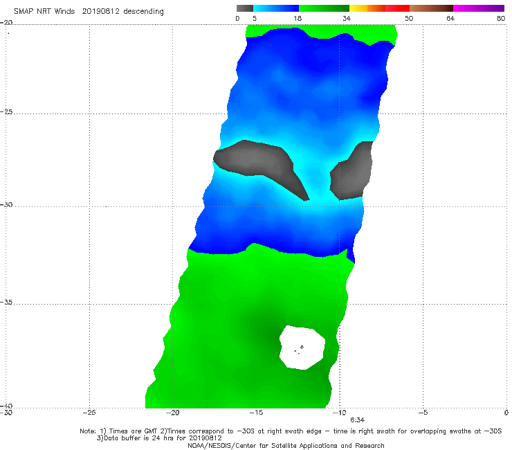Click the latitude label '-40' on left axis
The width and height of the screenshot is (512, 450).
6,406
